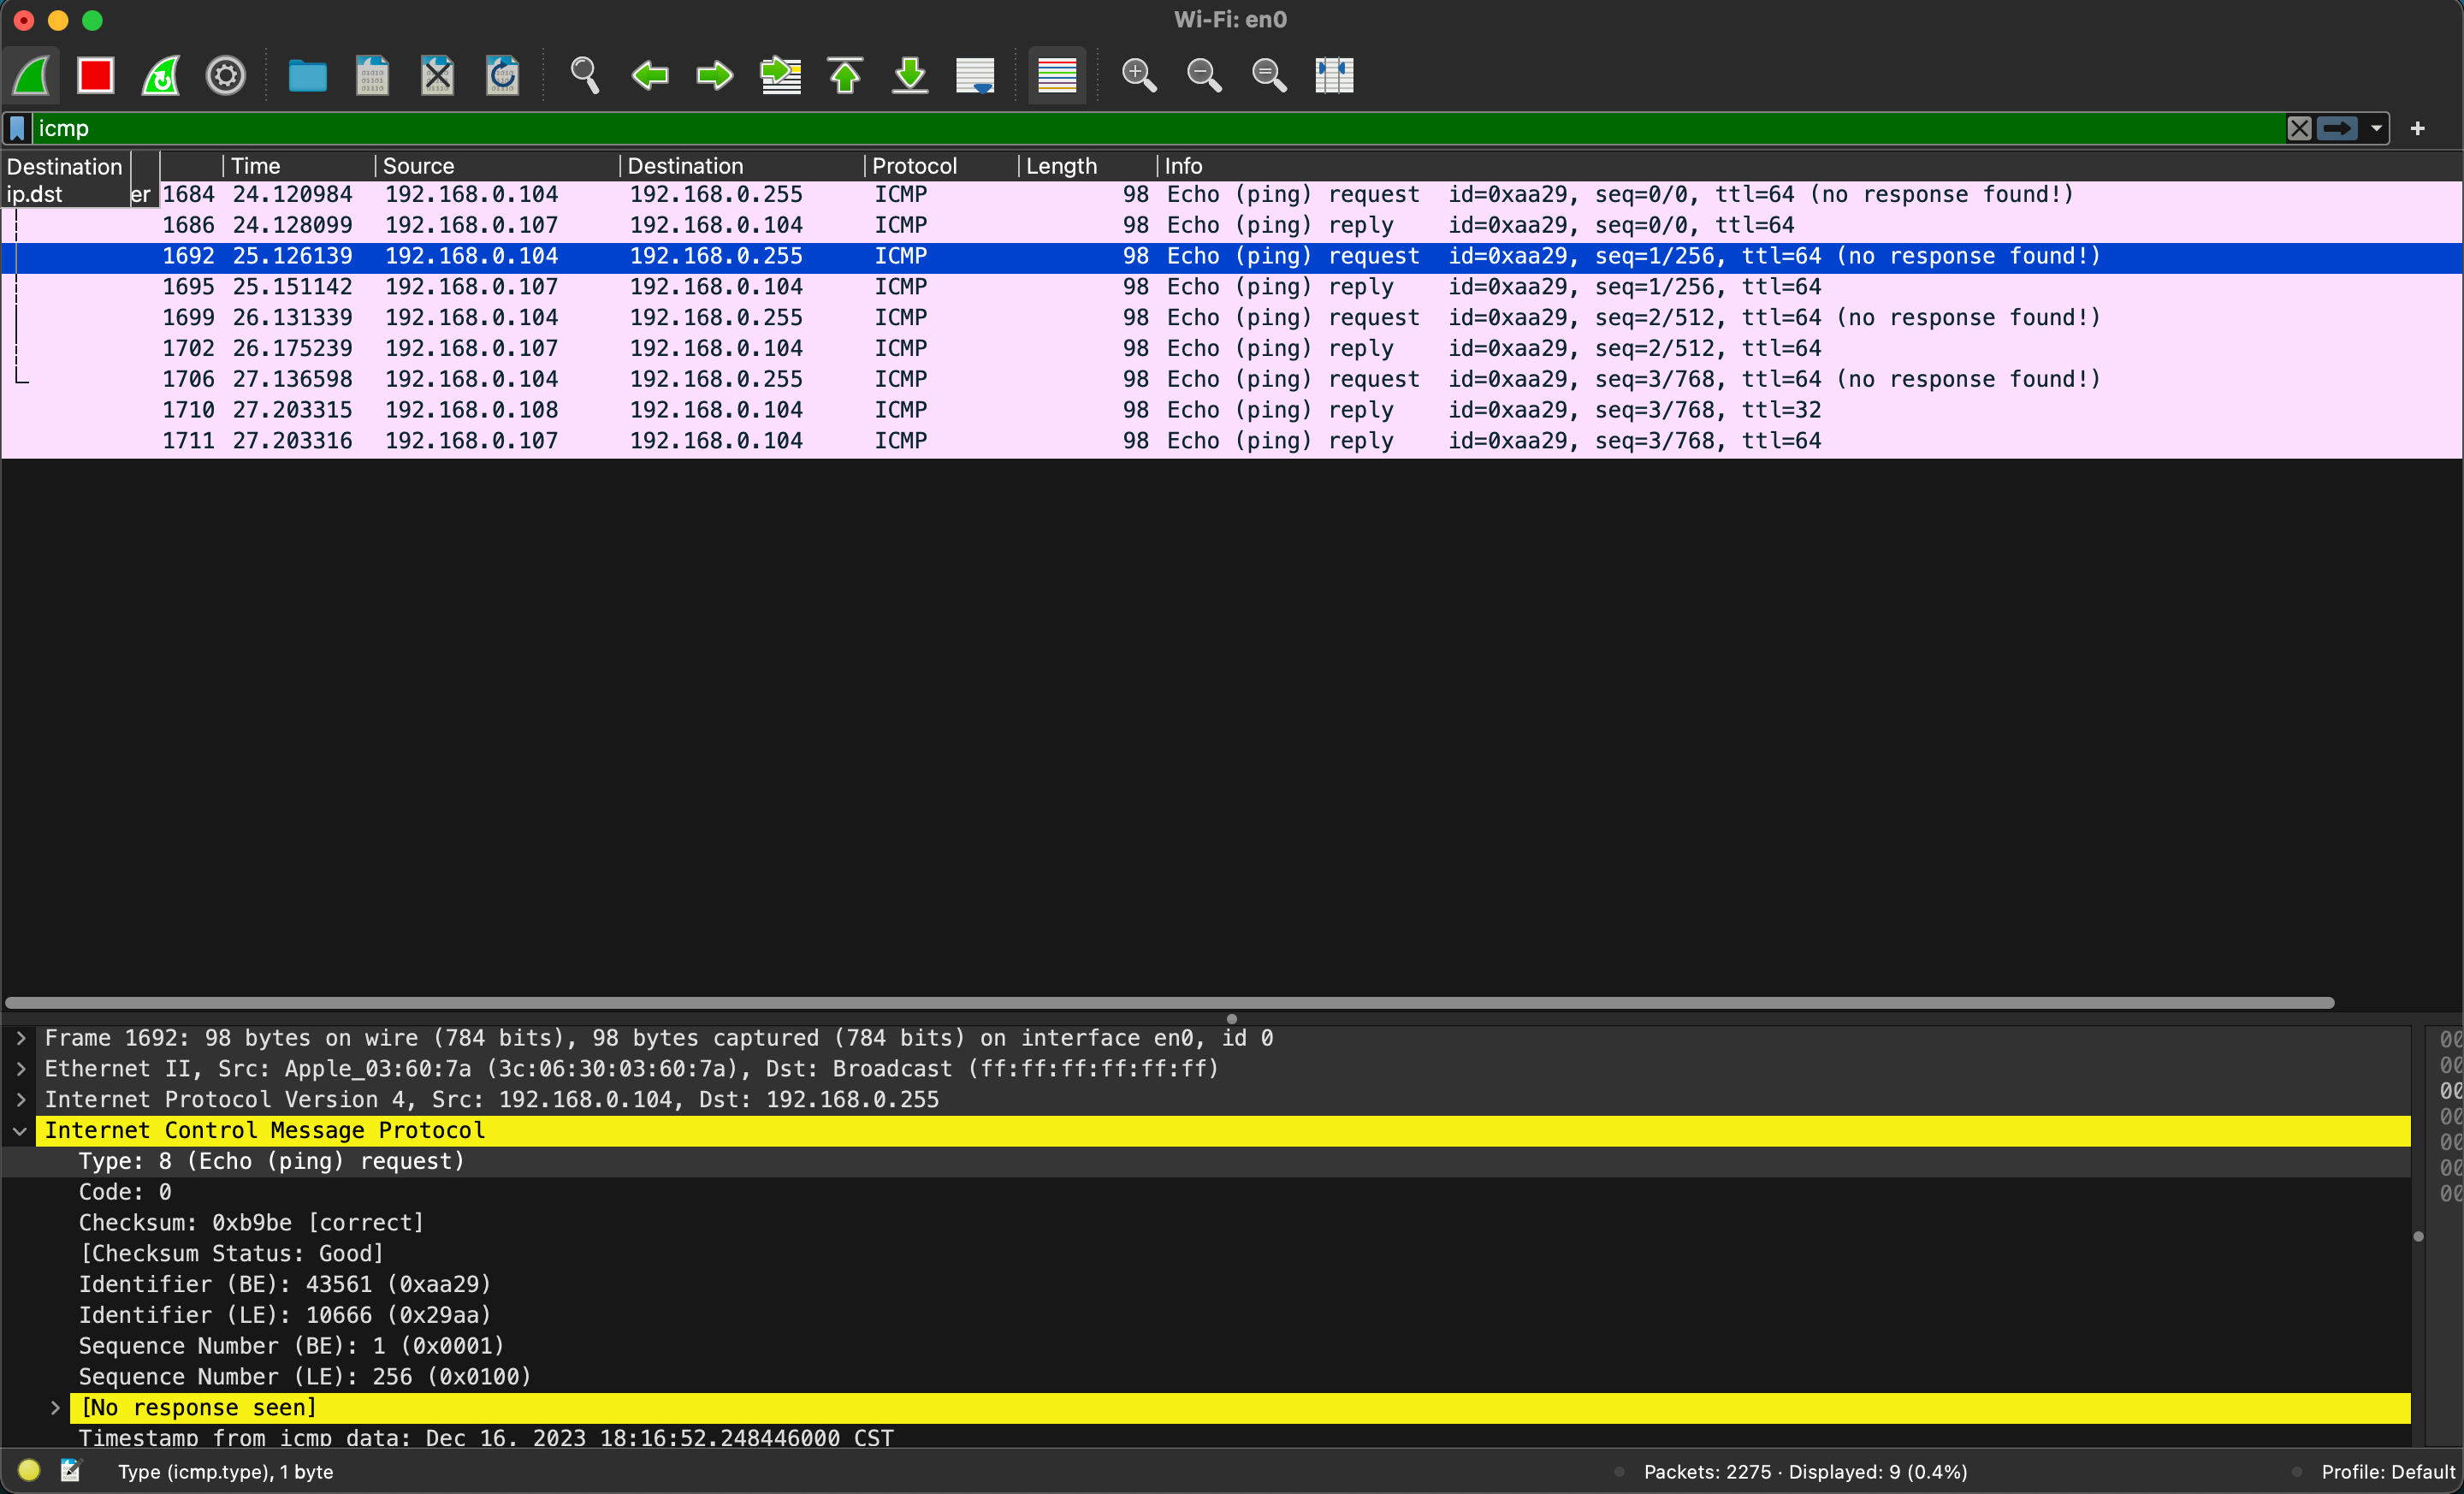This screenshot has width=2464, height=1494.
Task: Jump to the first packet
Action: pyautogui.click(x=846, y=75)
